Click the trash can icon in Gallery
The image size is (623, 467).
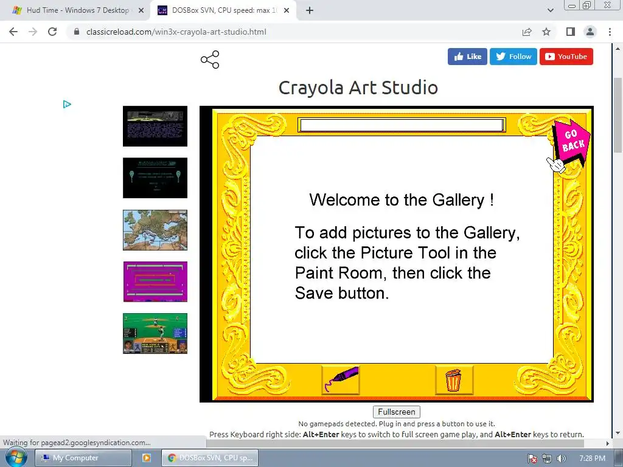click(x=454, y=379)
